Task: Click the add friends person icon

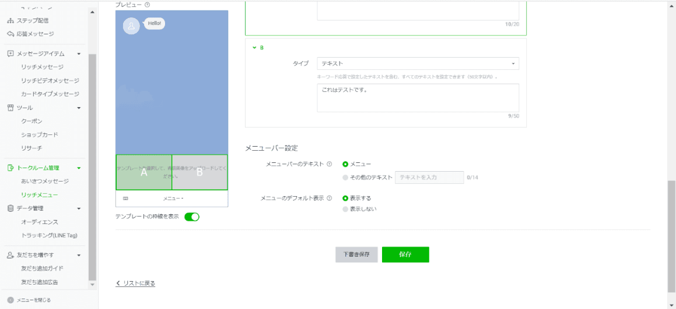Action: tap(10, 255)
